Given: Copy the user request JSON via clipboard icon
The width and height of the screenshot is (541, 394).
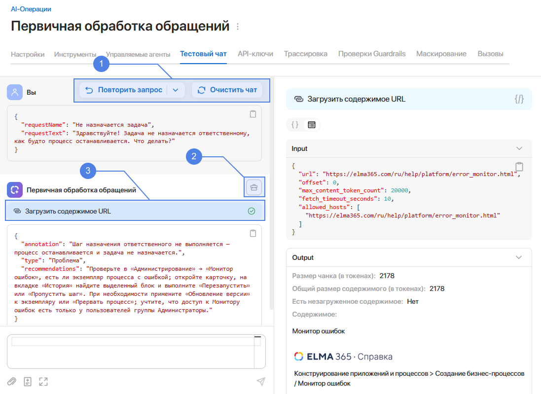Looking at the screenshot, I should pos(253,114).
